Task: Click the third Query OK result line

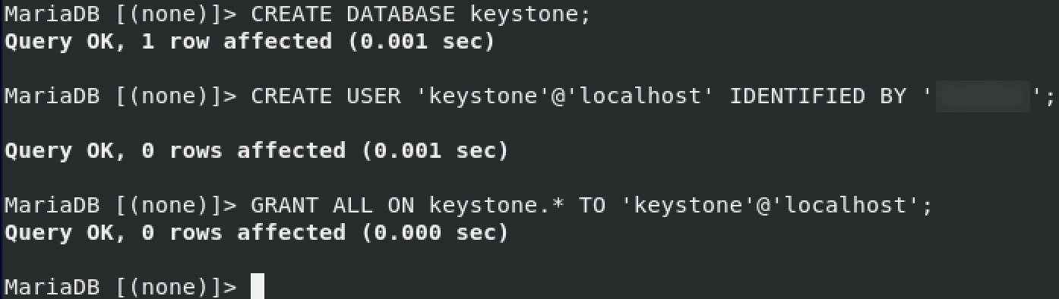Action: [x=256, y=232]
